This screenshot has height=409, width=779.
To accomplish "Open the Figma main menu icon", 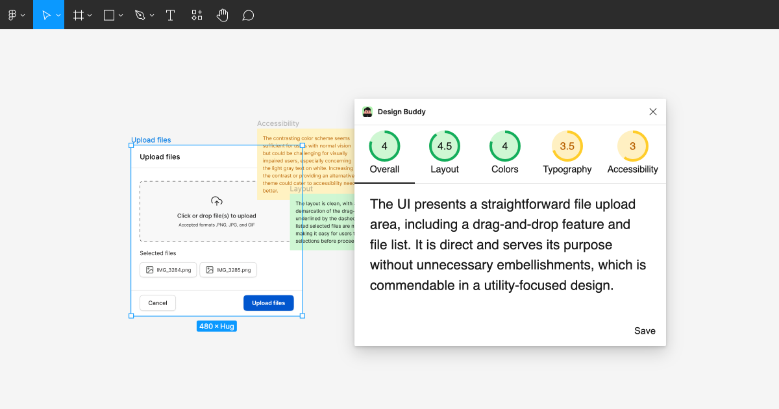I will (12, 15).
